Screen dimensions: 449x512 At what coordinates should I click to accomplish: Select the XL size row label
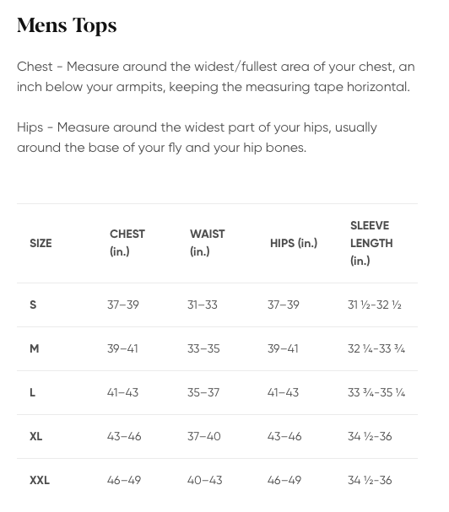click(36, 436)
